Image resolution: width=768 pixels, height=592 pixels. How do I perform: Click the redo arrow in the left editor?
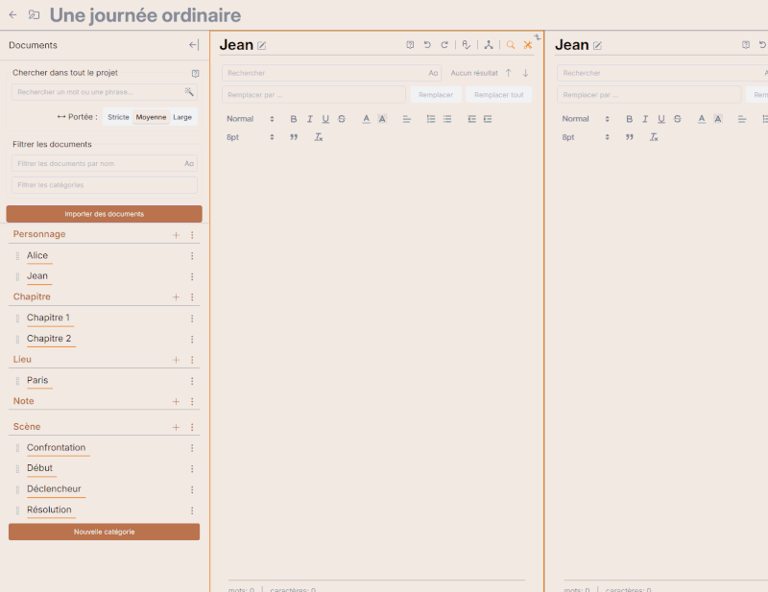coord(444,45)
